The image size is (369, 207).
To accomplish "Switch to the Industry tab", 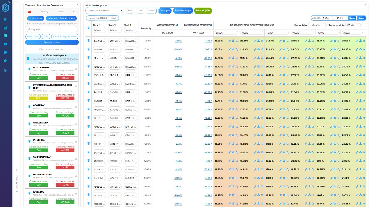I will click(44, 12).
